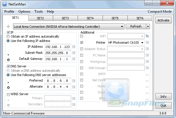Click the Refresh button
176x118 pixels.
coord(136,27)
